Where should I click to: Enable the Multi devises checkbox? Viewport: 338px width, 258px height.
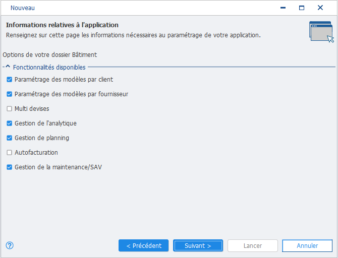[x=9, y=109]
